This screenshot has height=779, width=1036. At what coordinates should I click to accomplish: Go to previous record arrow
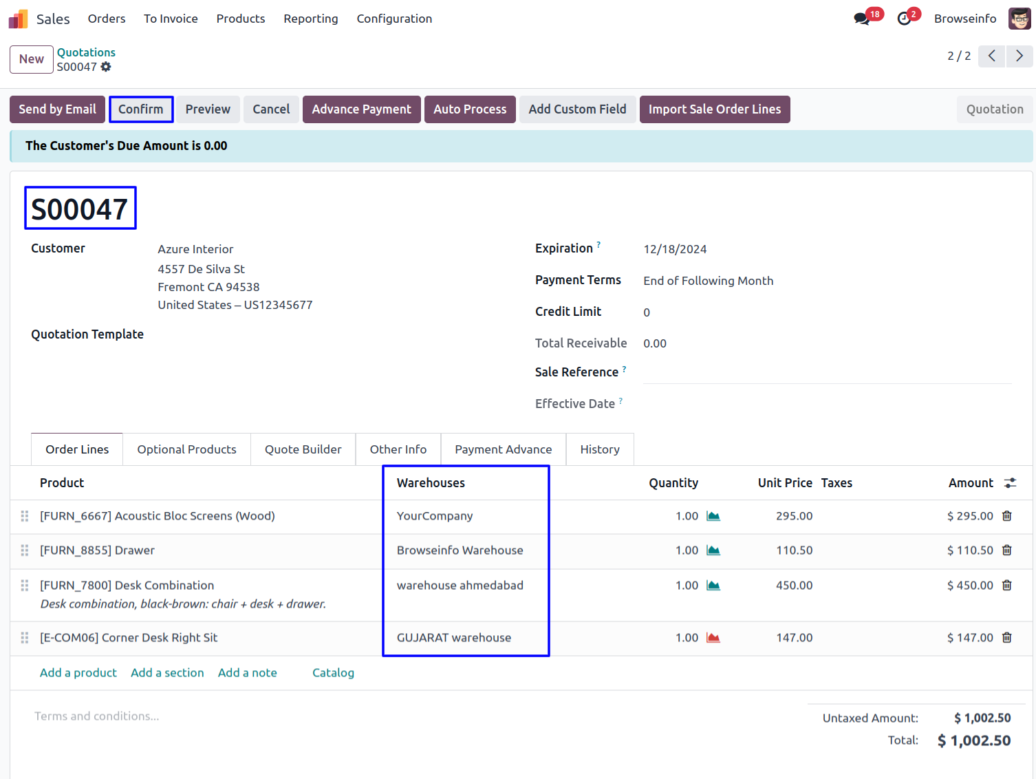991,56
